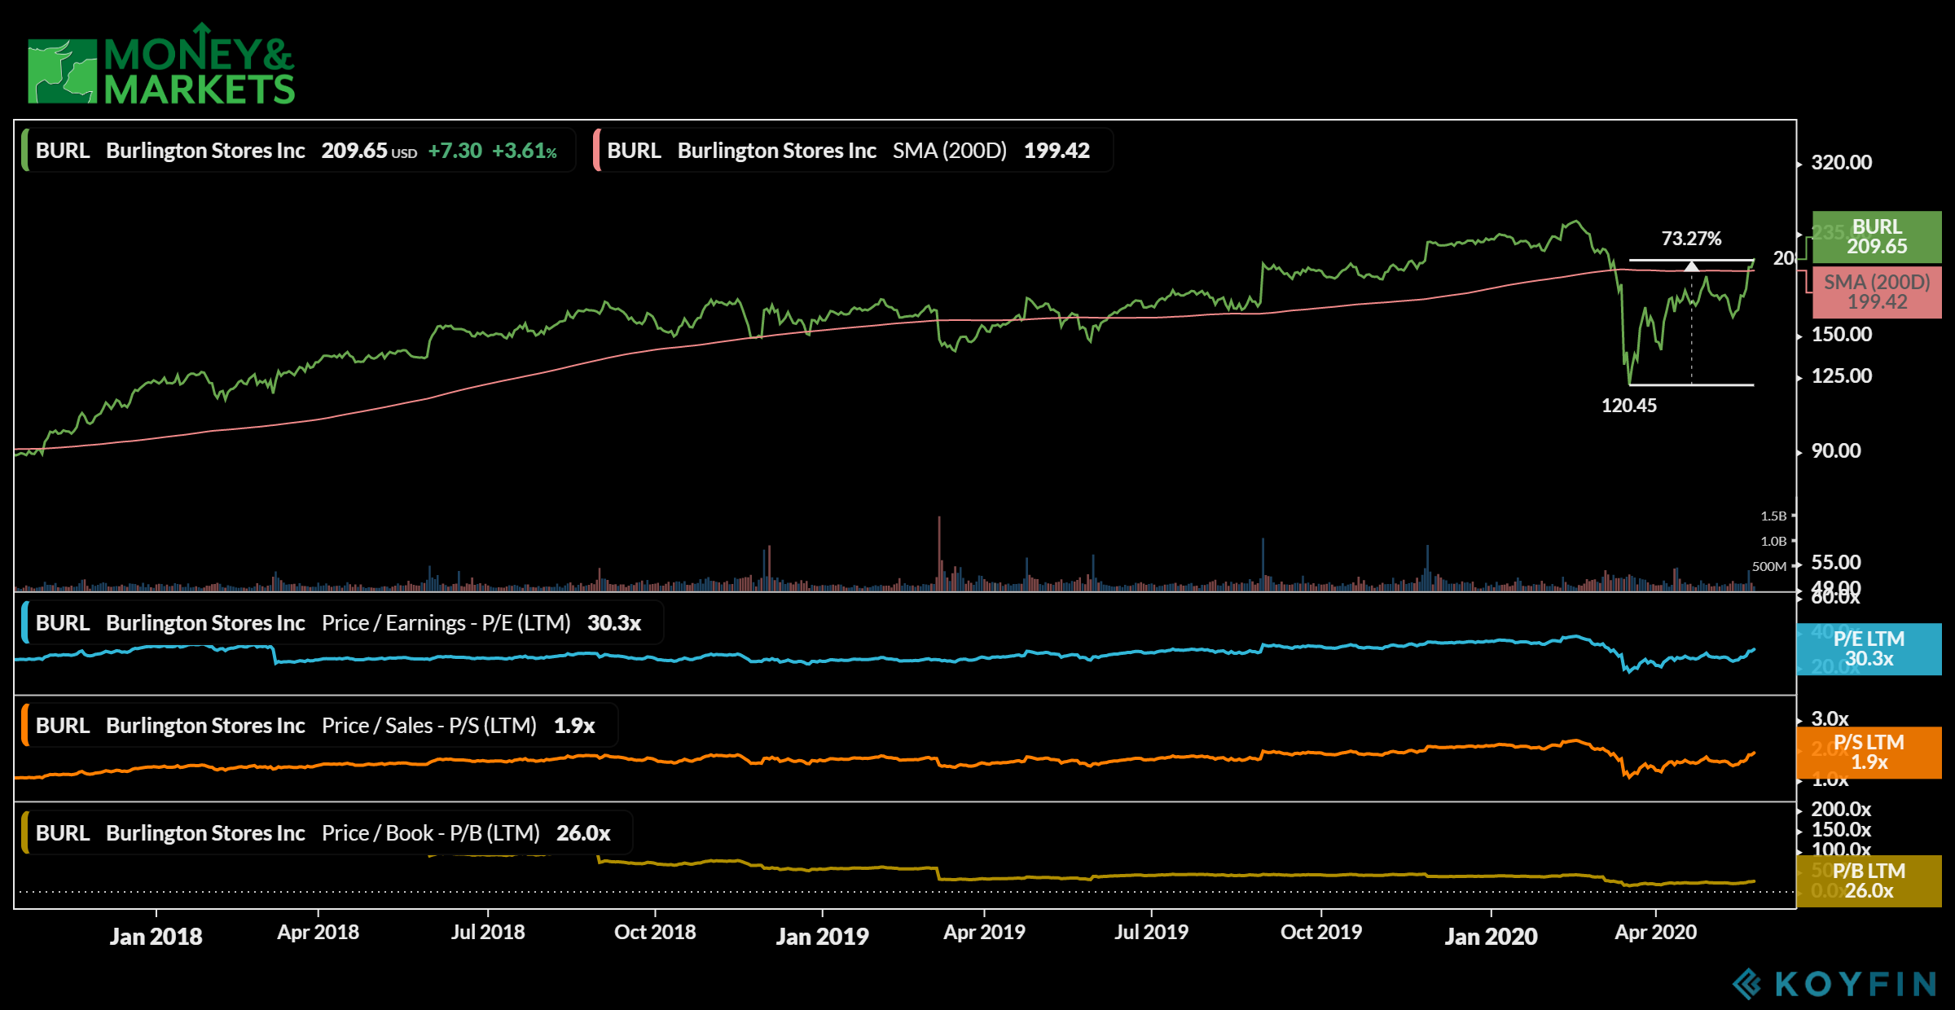The width and height of the screenshot is (1955, 1010).
Task: Click the green BURL 209.65 price tag
Action: (1877, 237)
